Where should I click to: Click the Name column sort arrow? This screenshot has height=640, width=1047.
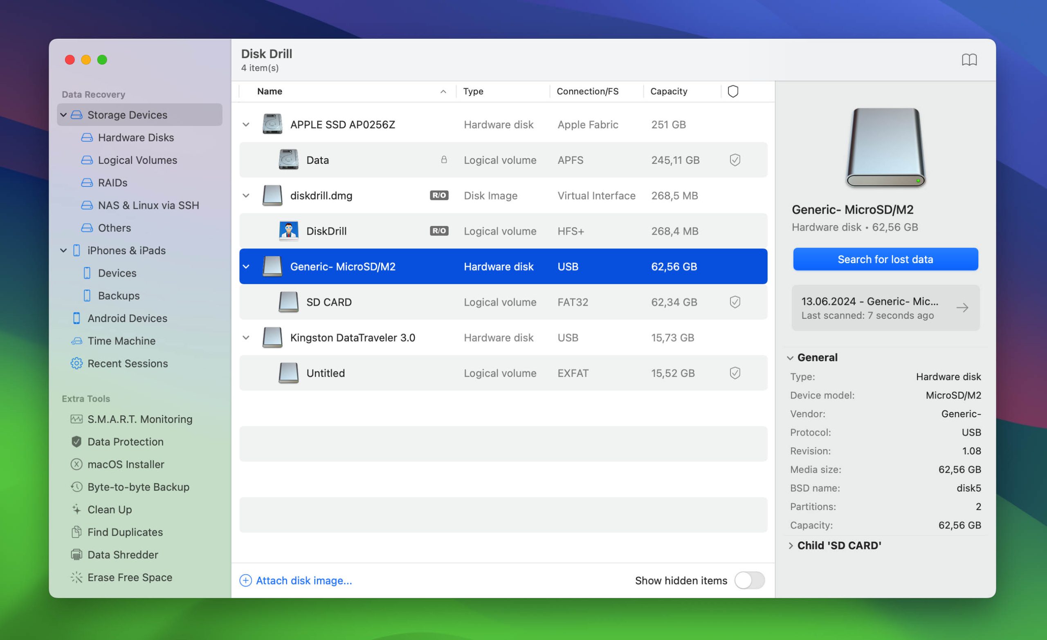[443, 91]
